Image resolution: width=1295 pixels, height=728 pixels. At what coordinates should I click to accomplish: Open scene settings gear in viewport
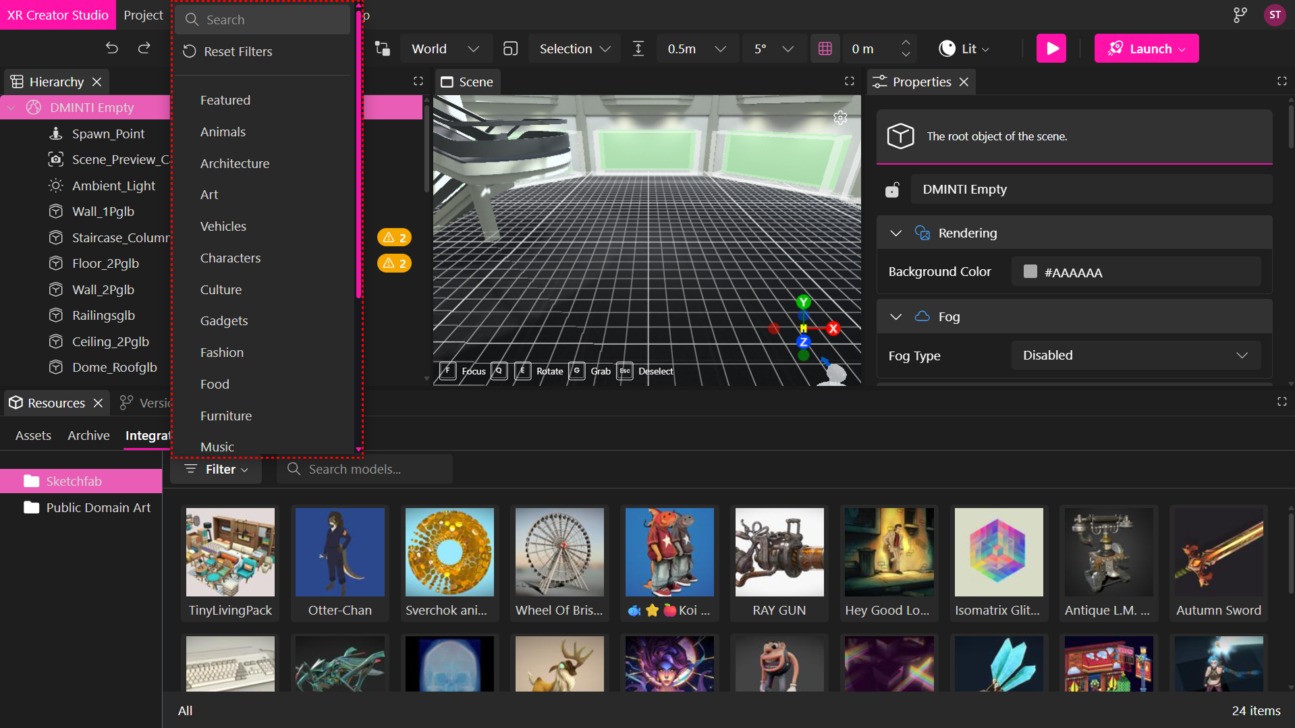(840, 117)
